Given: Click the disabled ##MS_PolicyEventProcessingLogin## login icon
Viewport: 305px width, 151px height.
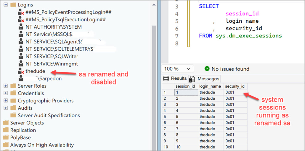Looking at the screenshot, I should tap(21, 12).
